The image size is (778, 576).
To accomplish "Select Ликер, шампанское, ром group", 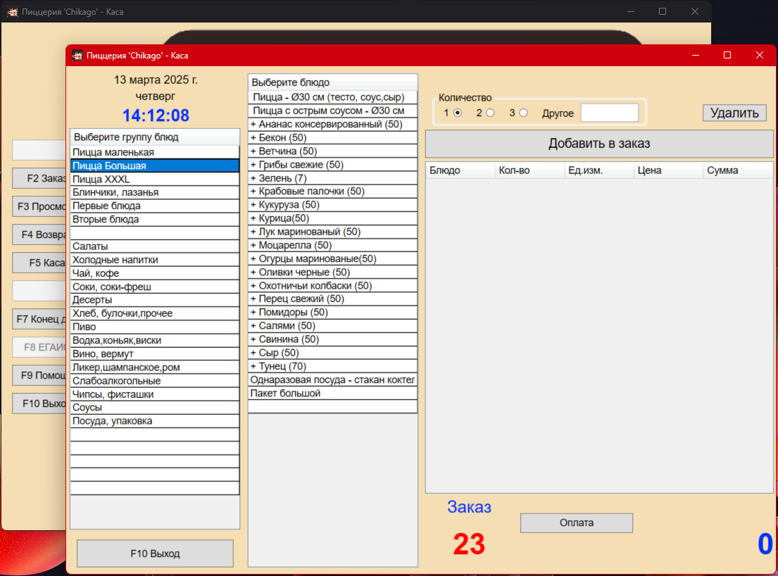I will click(x=155, y=367).
